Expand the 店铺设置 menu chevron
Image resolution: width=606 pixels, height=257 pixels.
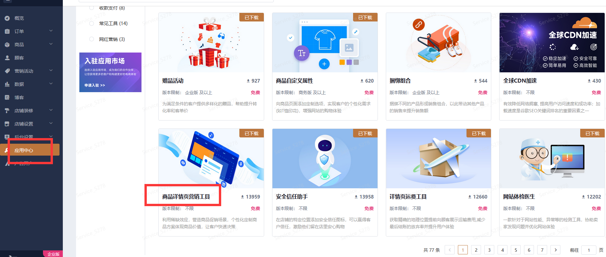point(51,123)
